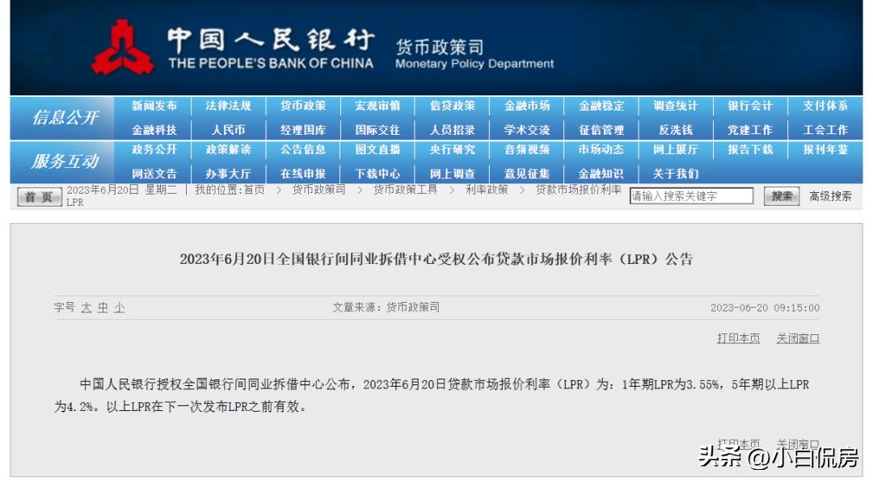The height and width of the screenshot is (482, 873).
Task: Select 金融市场 in the navigation bar
Action: click(528, 106)
